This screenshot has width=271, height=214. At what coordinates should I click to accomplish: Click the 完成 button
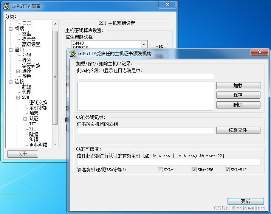click(246, 202)
